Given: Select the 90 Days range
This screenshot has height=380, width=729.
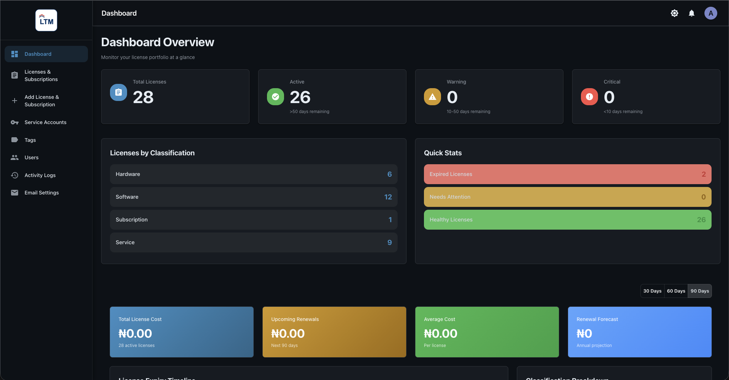Looking at the screenshot, I should 700,291.
